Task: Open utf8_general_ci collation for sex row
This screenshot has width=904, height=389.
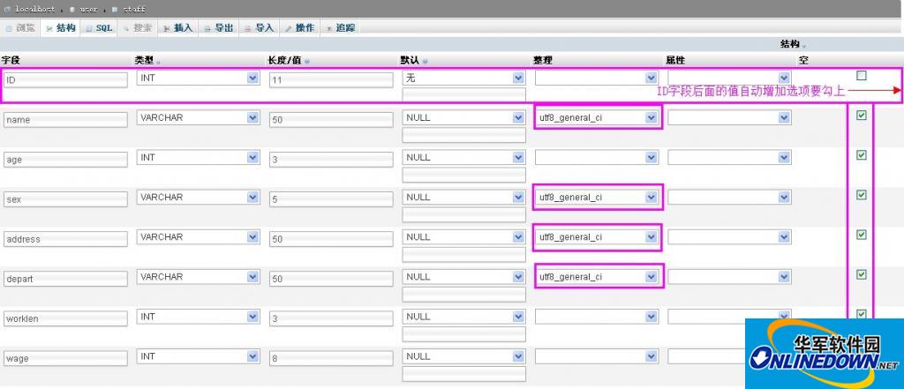Action: pos(597,197)
